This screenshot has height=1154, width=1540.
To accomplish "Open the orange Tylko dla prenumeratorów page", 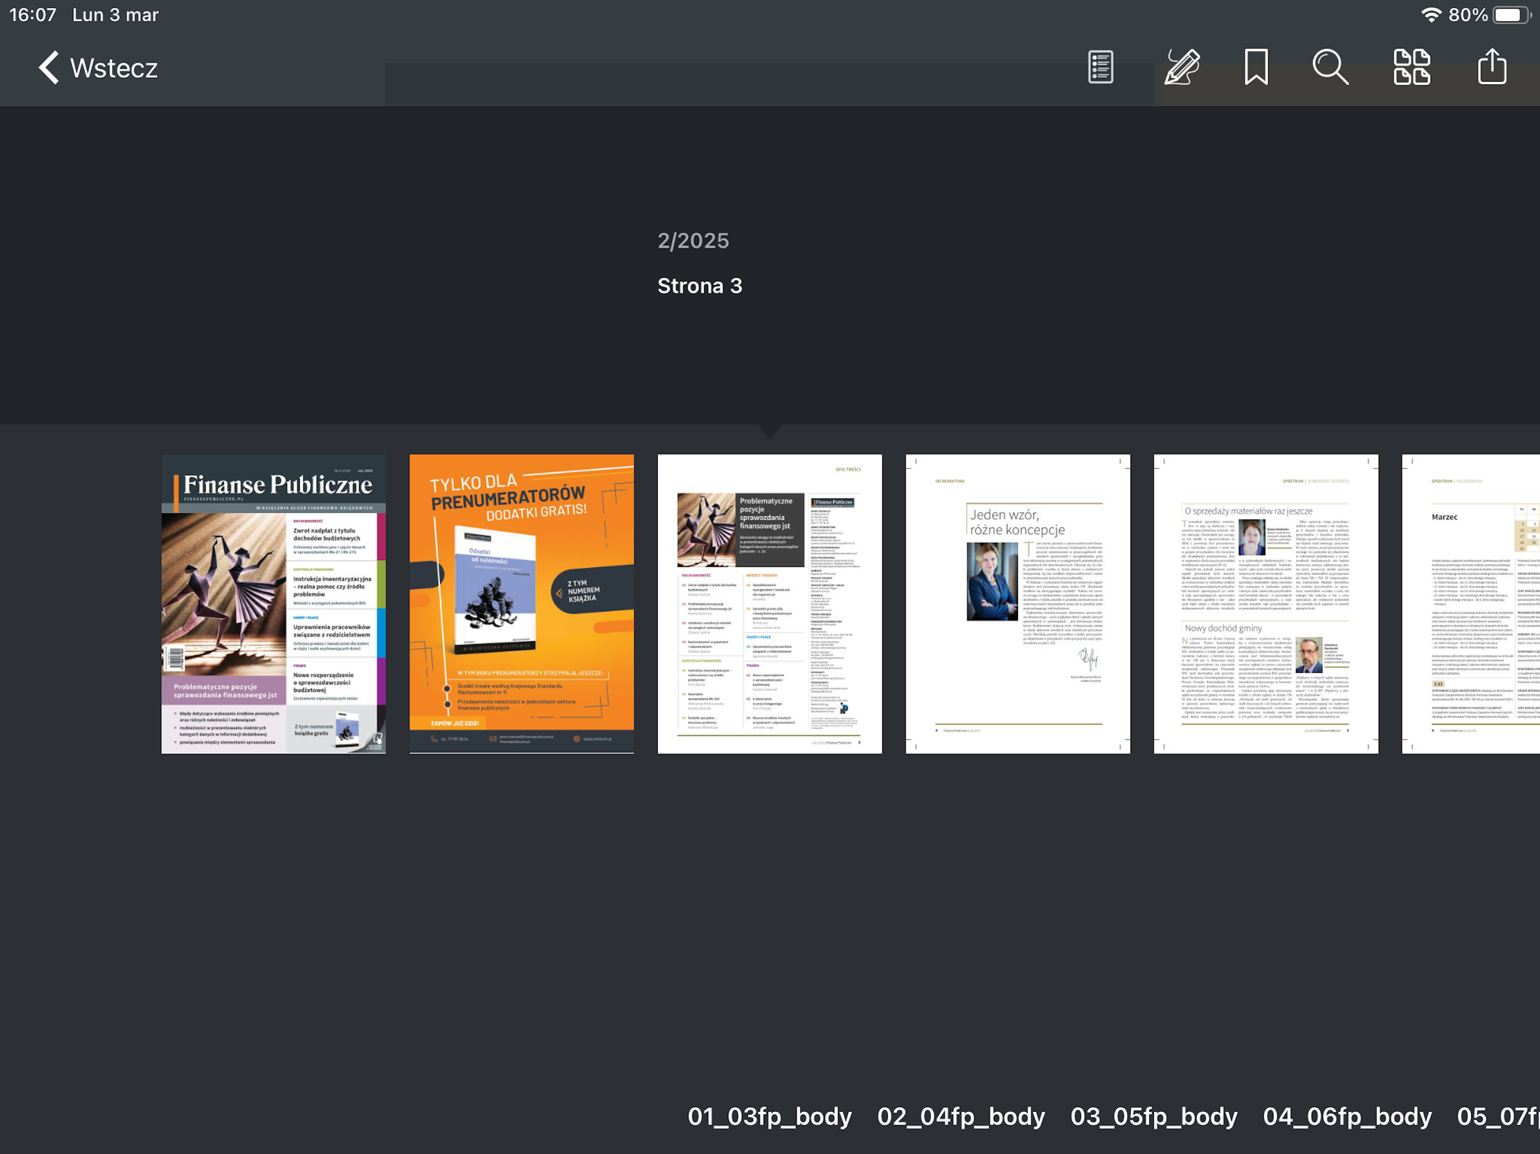I will point(521,603).
